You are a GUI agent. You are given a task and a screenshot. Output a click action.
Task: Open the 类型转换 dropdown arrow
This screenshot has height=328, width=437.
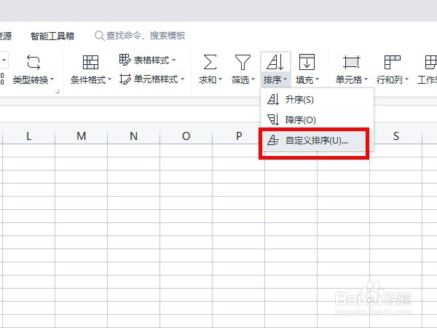click(52, 79)
